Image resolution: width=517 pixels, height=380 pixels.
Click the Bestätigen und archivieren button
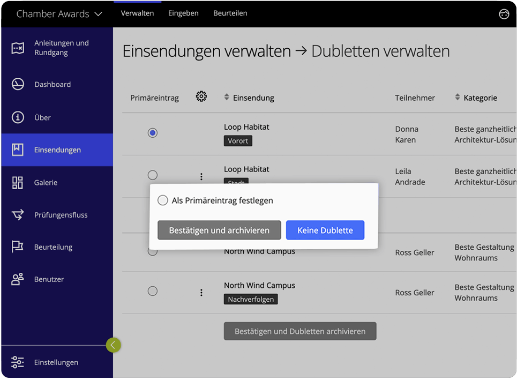click(x=219, y=230)
